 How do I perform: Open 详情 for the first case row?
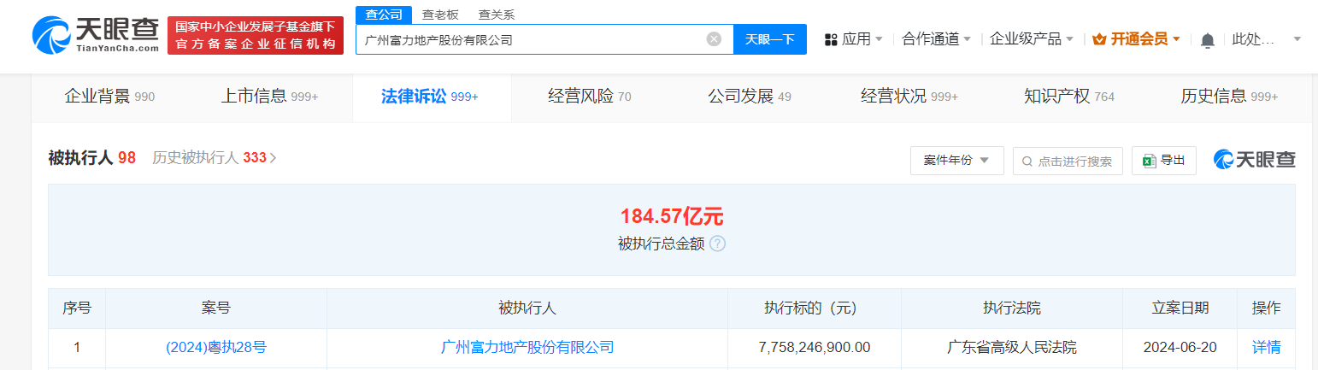point(1266,347)
